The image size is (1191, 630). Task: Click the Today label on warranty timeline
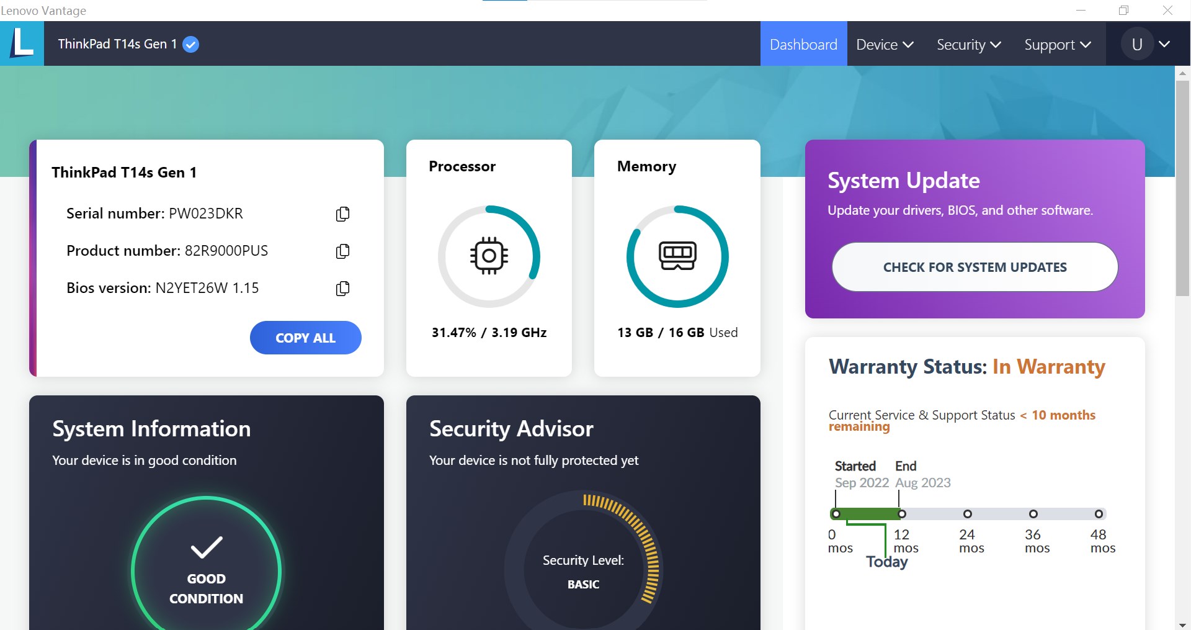click(886, 562)
